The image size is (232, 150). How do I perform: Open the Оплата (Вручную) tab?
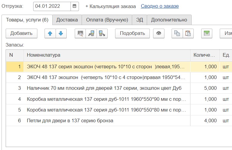click(107, 20)
